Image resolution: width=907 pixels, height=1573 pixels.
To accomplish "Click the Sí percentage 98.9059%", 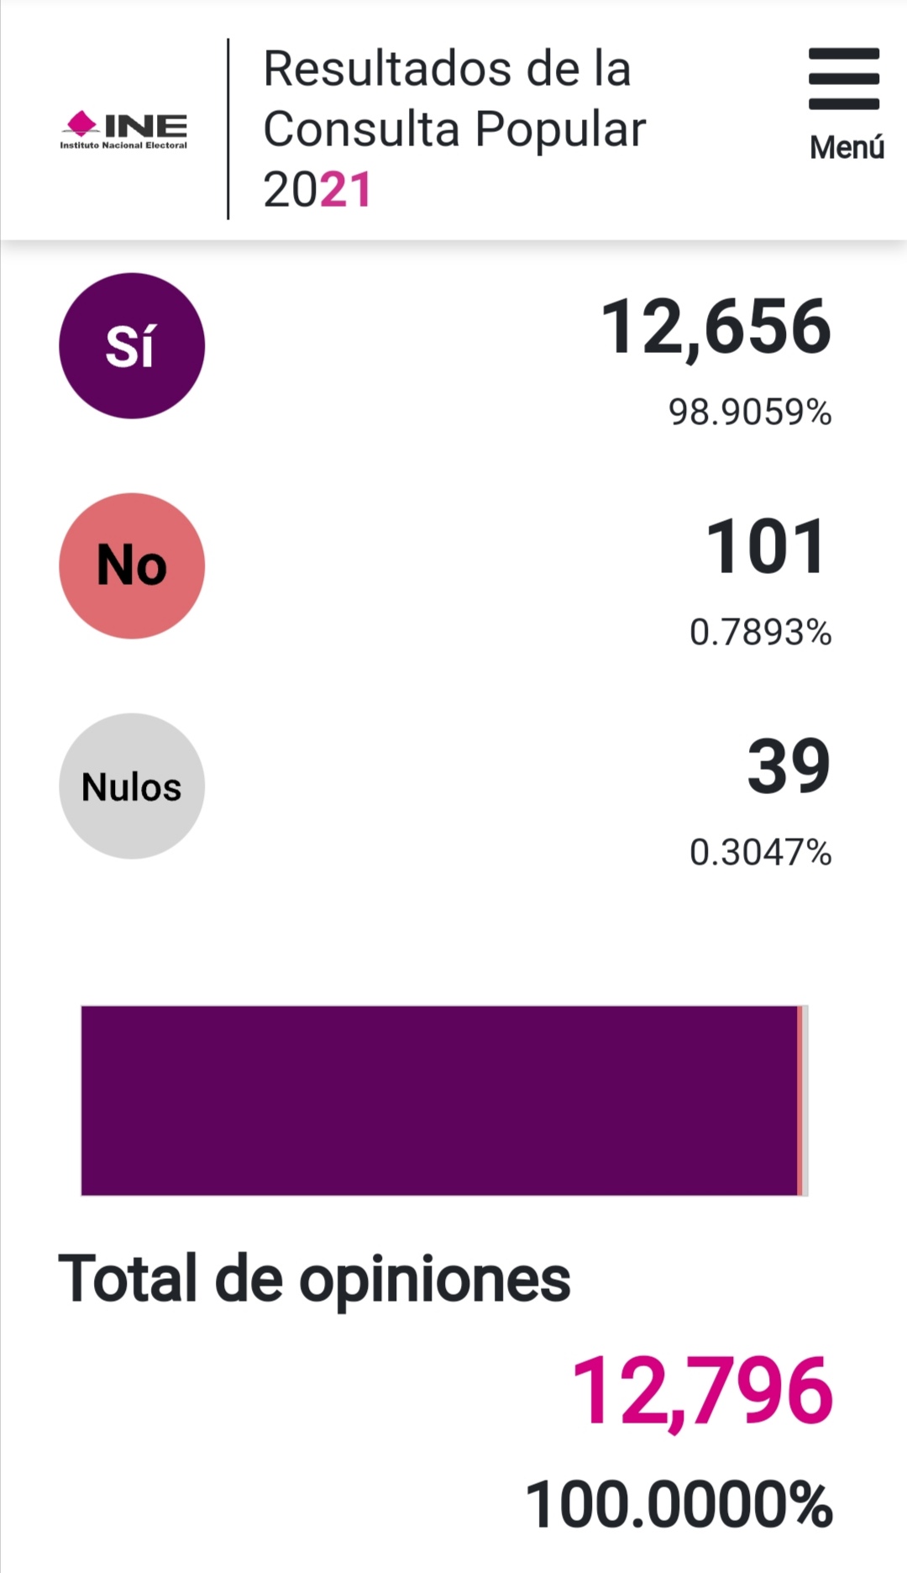I will coord(749,413).
